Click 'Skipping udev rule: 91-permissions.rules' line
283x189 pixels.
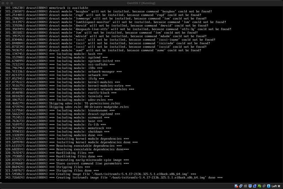(x=60, y=103)
